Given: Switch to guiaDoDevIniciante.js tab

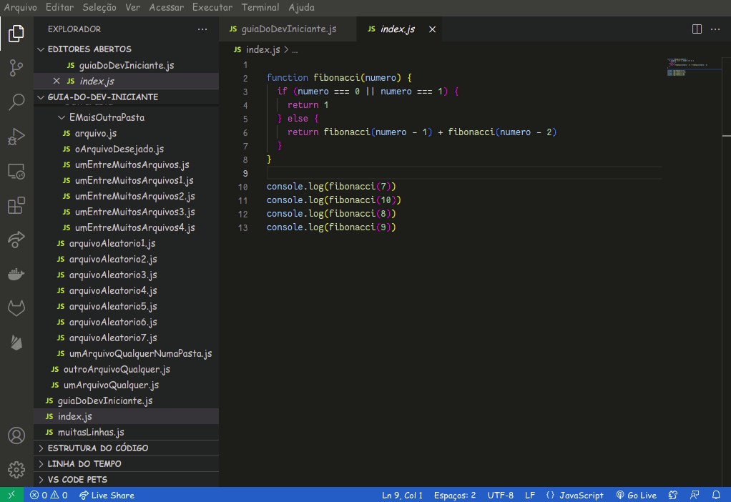Looking at the screenshot, I should click(288, 29).
